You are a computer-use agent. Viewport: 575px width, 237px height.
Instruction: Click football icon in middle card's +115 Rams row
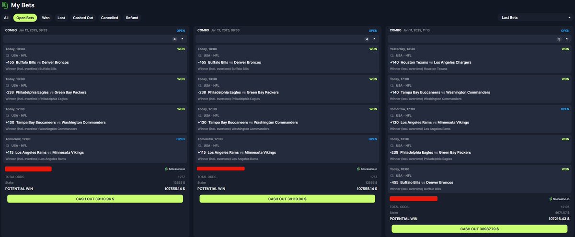click(200, 146)
